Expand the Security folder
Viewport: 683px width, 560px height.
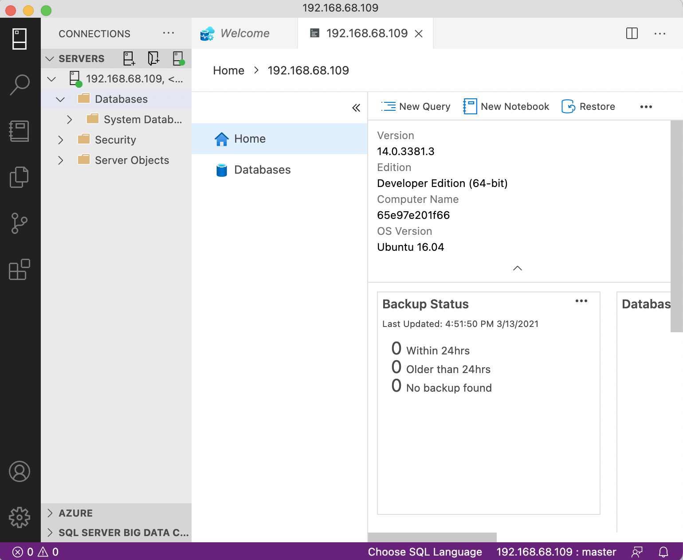(x=61, y=140)
